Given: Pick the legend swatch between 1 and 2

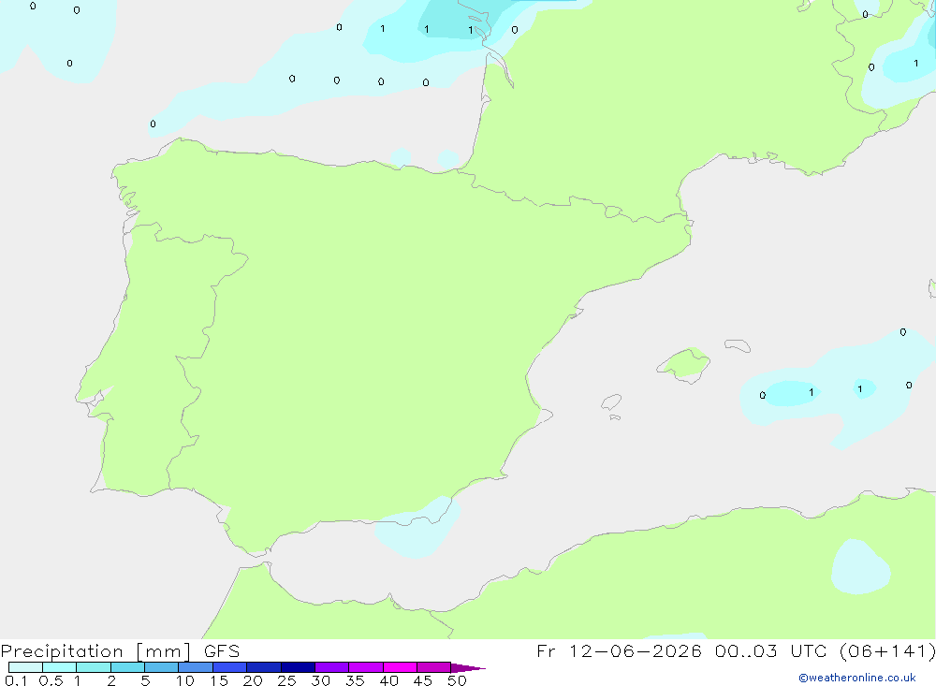Looking at the screenshot, I should [94, 667].
